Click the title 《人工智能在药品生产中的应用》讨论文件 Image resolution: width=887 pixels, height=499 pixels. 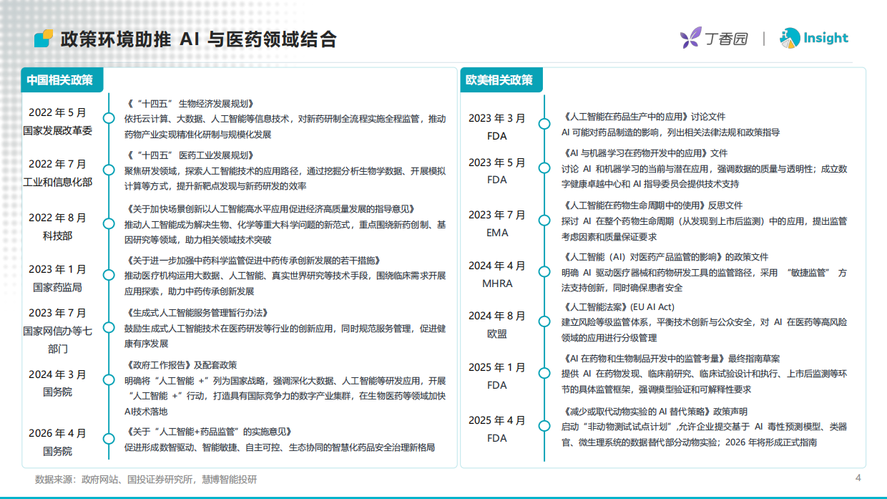pyautogui.click(x=644, y=117)
